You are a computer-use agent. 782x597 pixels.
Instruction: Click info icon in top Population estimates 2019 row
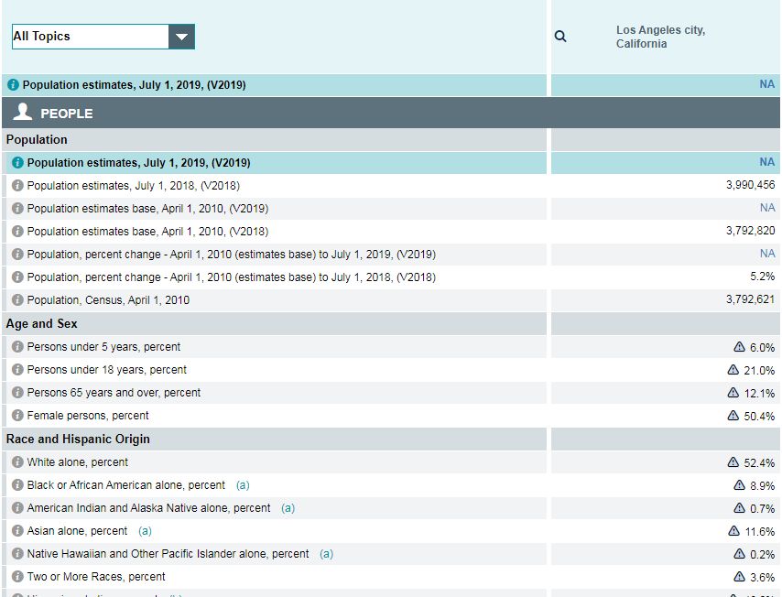13,85
